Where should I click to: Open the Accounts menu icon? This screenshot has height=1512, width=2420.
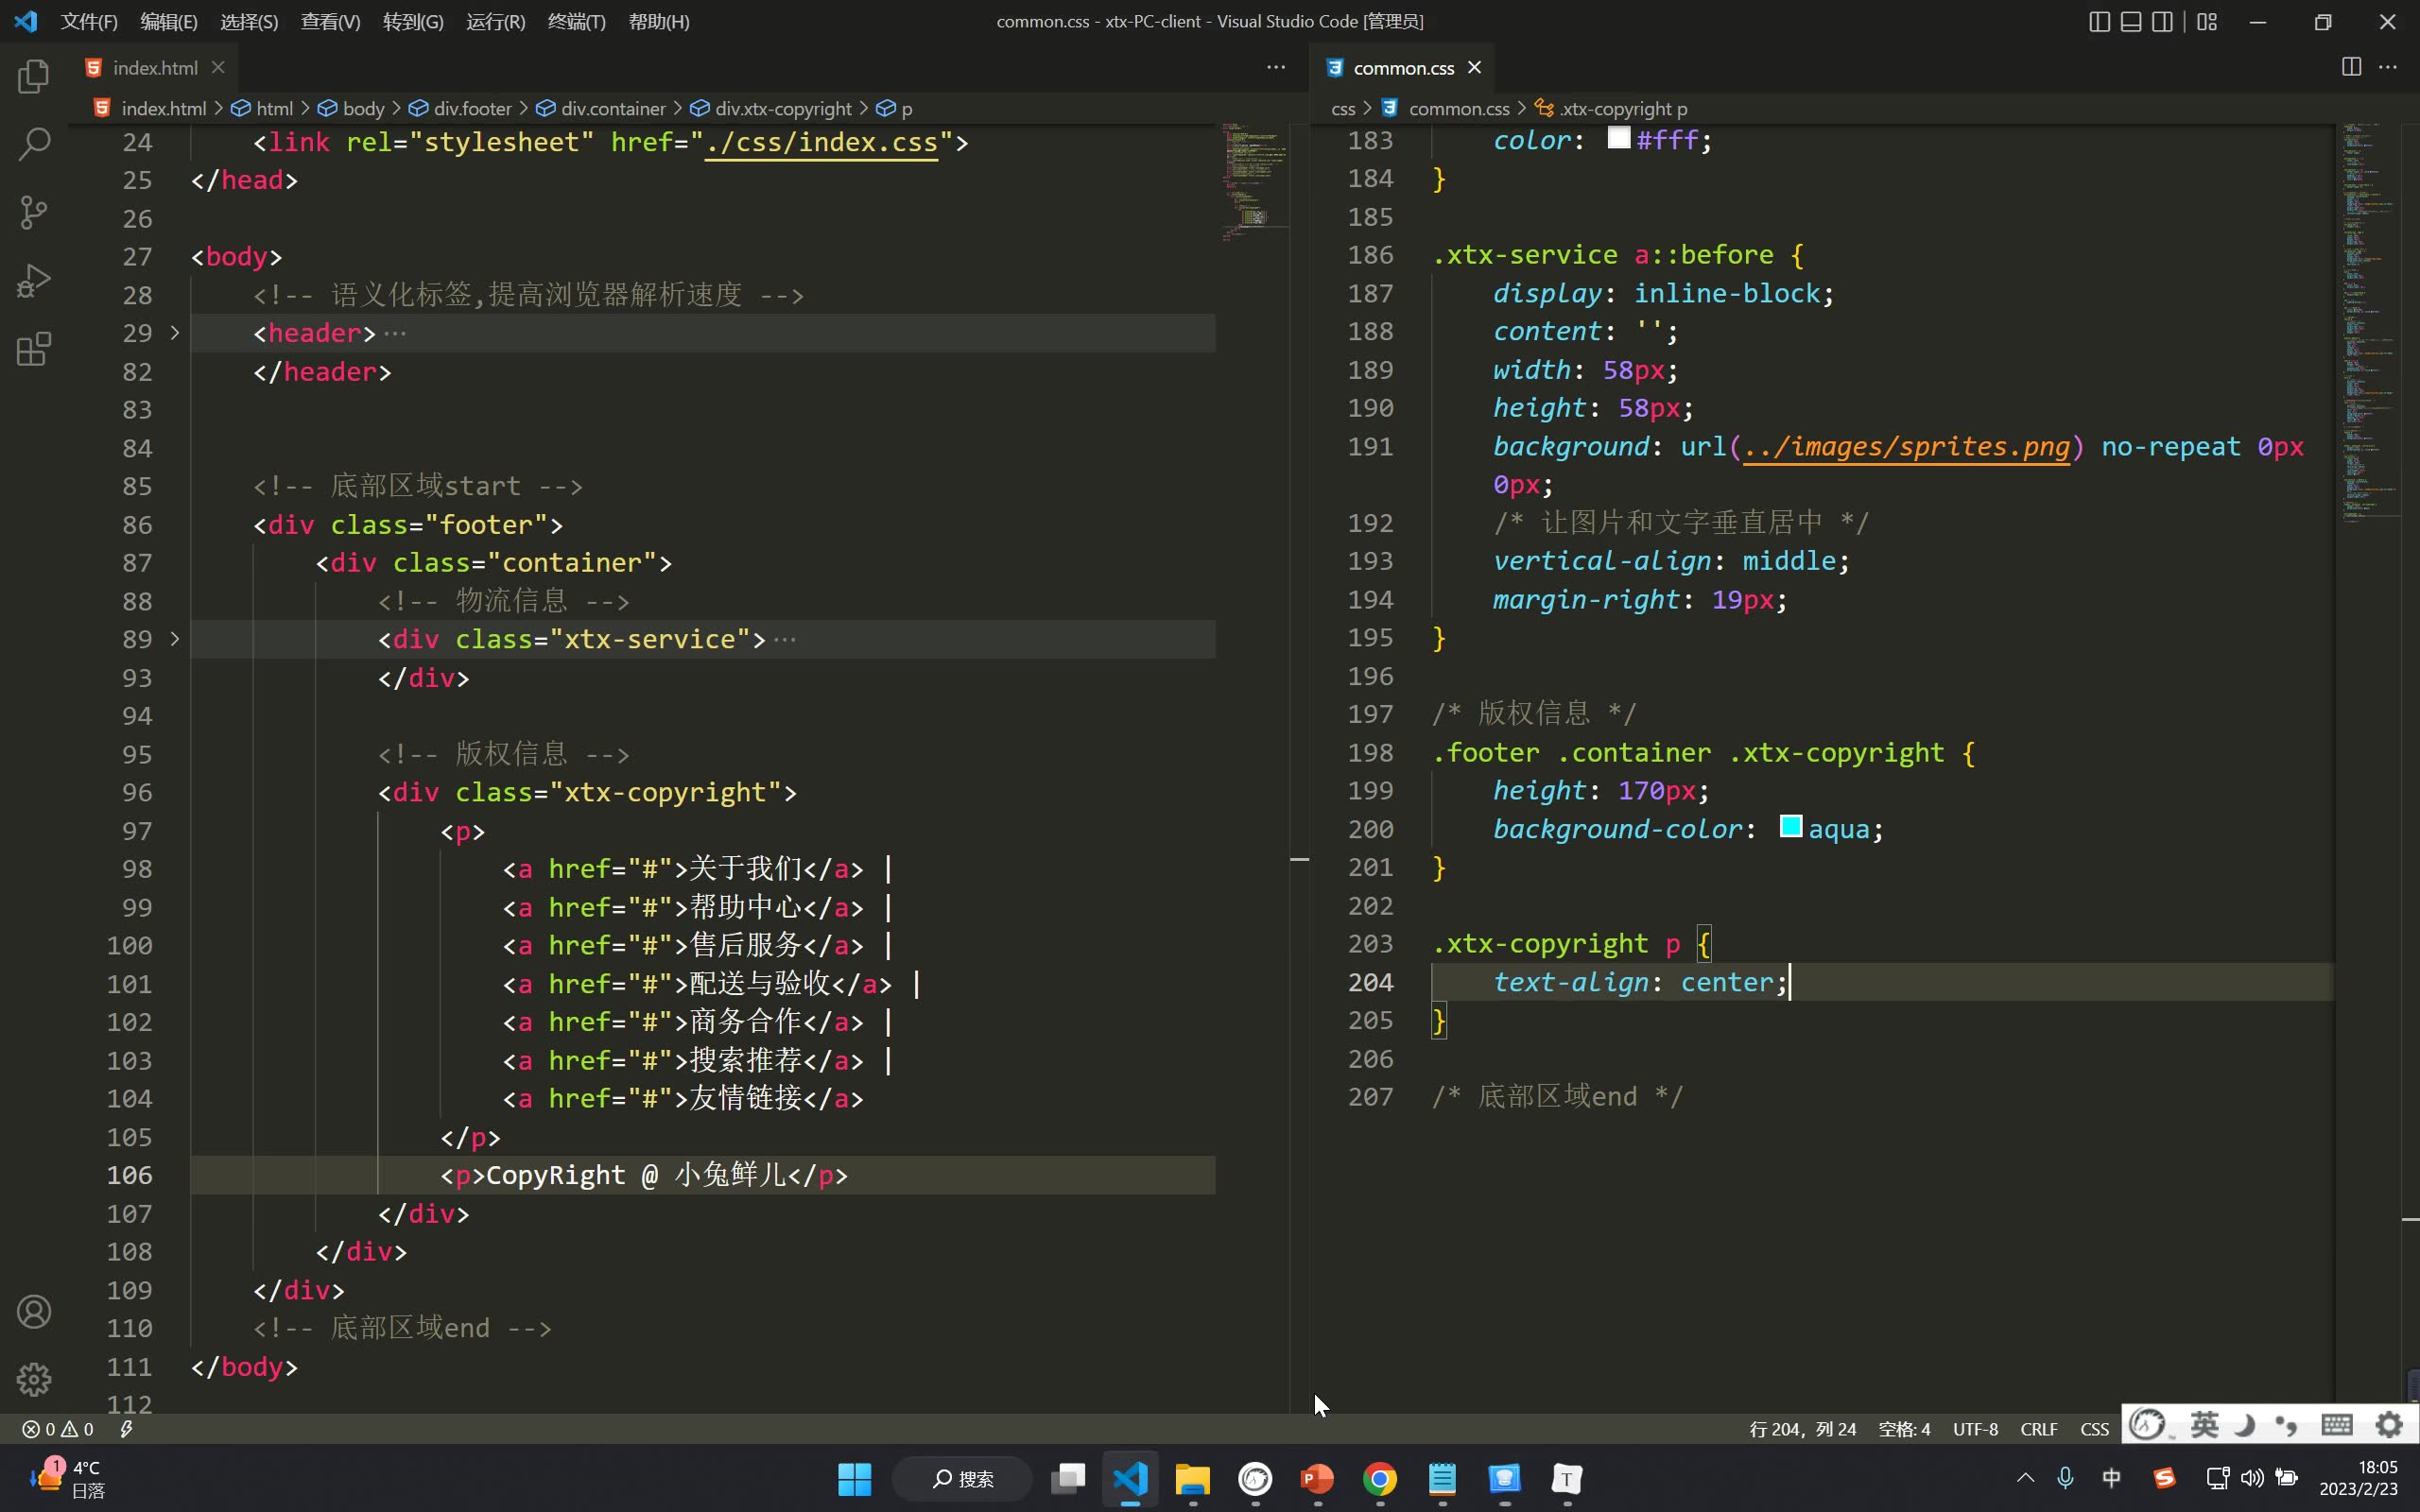[x=34, y=1311]
